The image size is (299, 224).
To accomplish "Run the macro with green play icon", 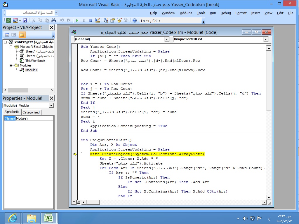I will tap(77, 21).
